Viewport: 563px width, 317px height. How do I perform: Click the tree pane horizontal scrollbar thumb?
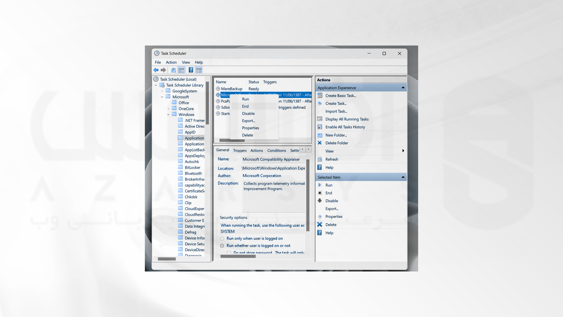[x=167, y=259]
